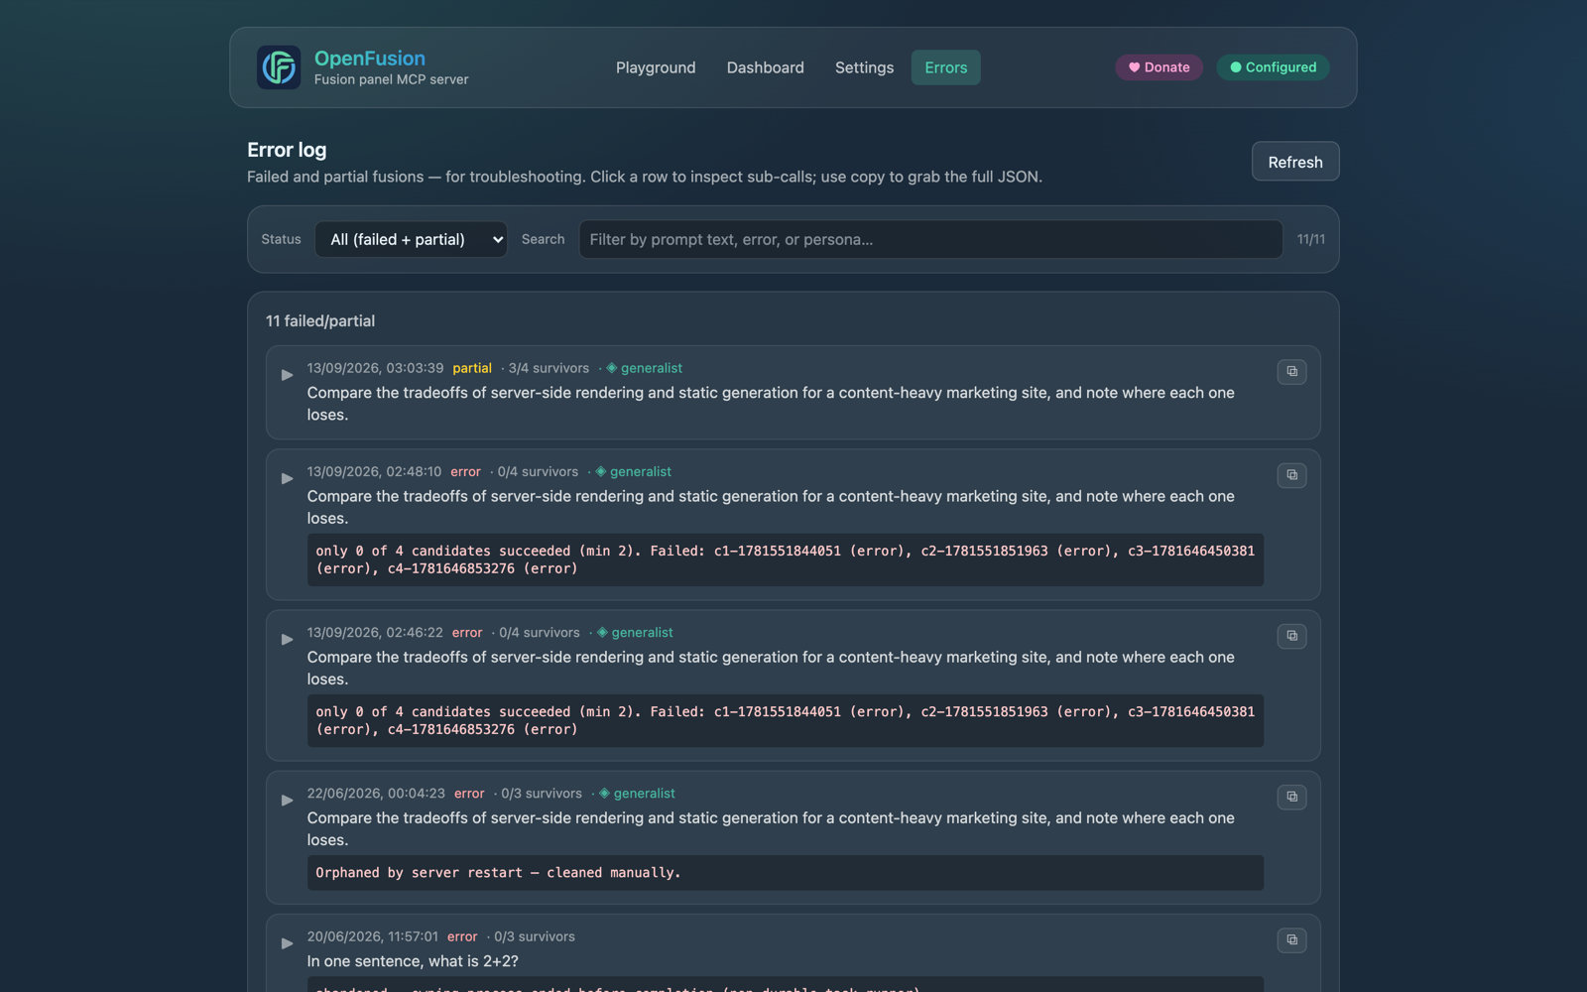Click the 'Orphaned by server restart' error message
This screenshot has height=992, width=1587.
coord(498,873)
